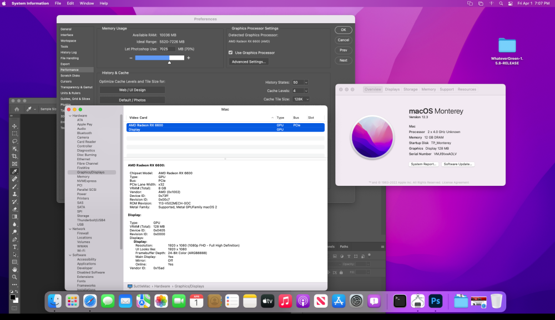
Task: Click the adjustment layer filter icon
Action: coord(342,256)
